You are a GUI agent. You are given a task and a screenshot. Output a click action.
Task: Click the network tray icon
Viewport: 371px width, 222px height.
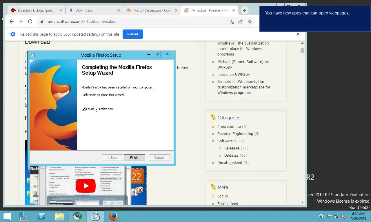pos(337,216)
